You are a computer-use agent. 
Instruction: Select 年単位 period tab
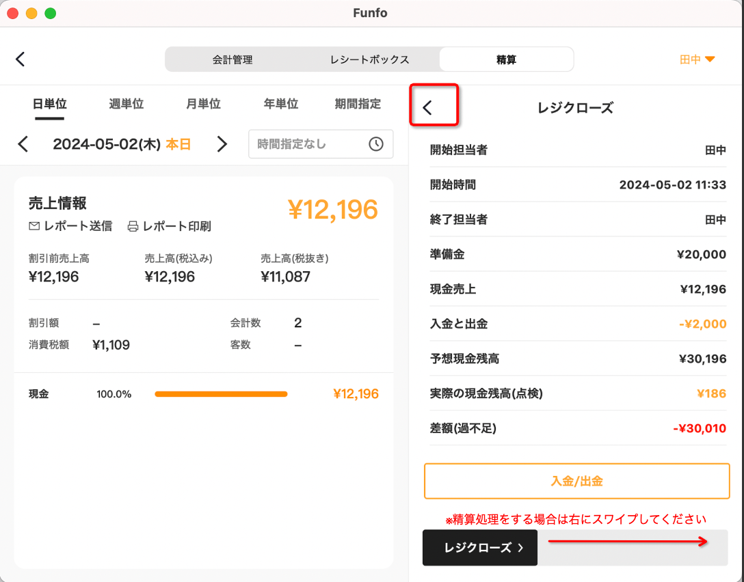pyautogui.click(x=280, y=105)
